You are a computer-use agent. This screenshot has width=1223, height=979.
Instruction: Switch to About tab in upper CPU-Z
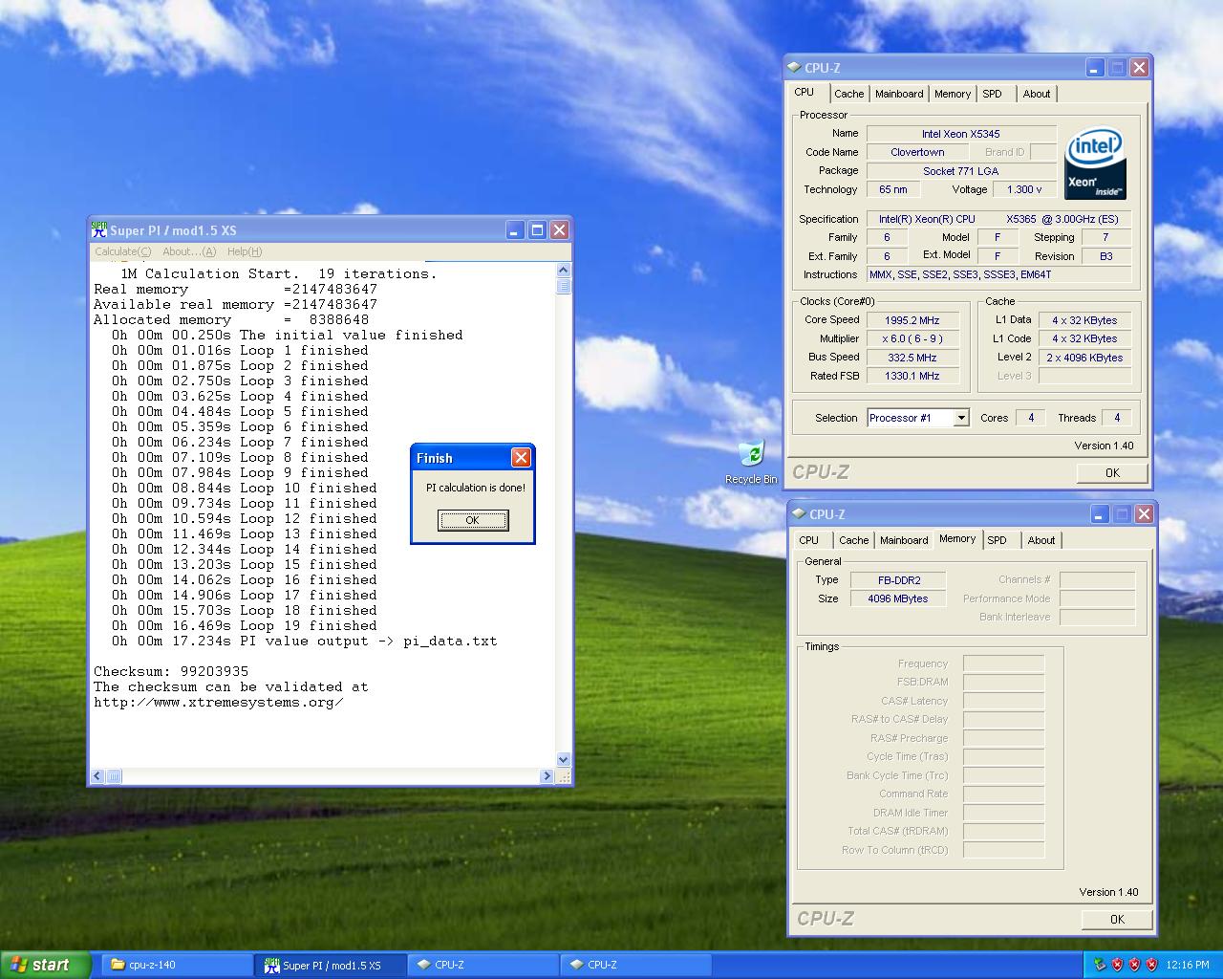pyautogui.click(x=1037, y=94)
